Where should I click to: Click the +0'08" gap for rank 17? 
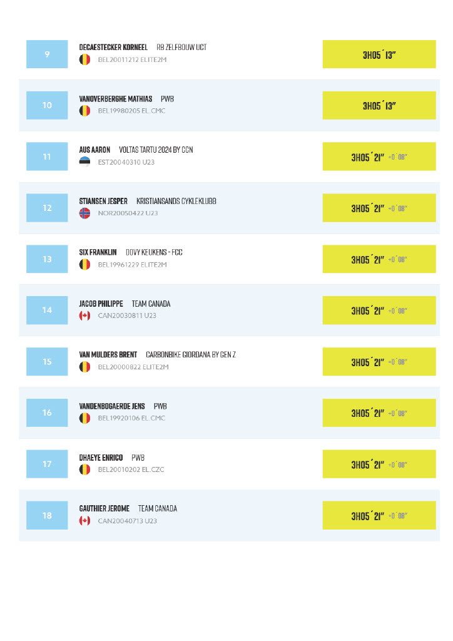(x=397, y=464)
